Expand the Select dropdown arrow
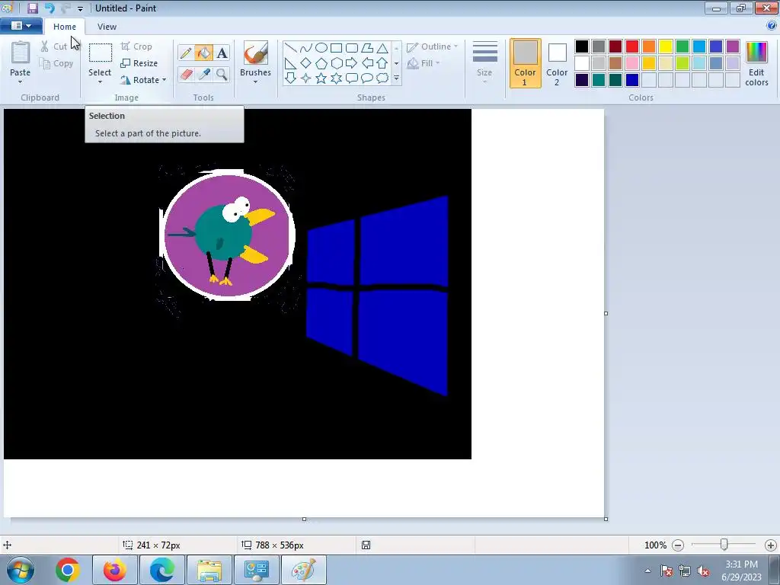 (100, 82)
